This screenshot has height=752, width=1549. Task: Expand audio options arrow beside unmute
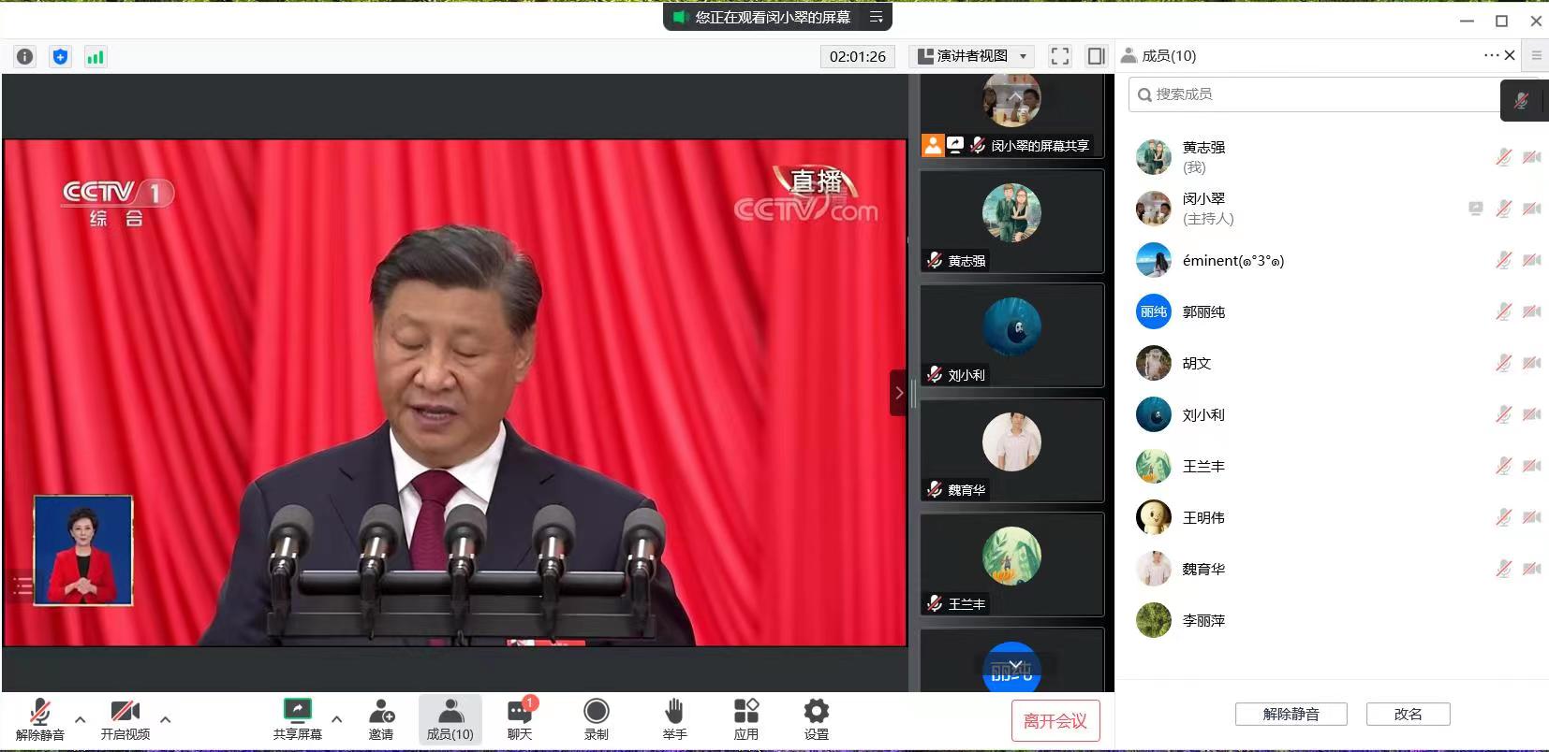[81, 719]
